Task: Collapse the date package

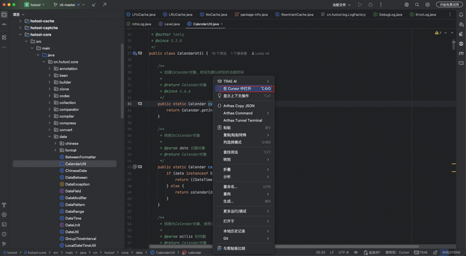Action: tap(49, 136)
